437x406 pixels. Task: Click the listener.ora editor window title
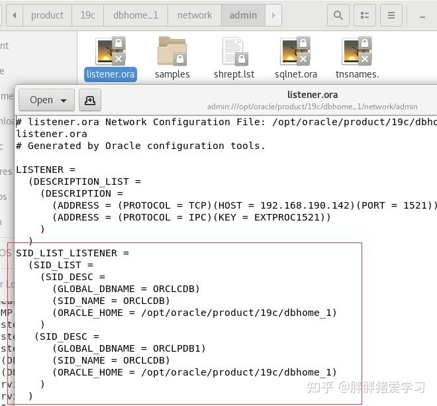[x=313, y=95]
